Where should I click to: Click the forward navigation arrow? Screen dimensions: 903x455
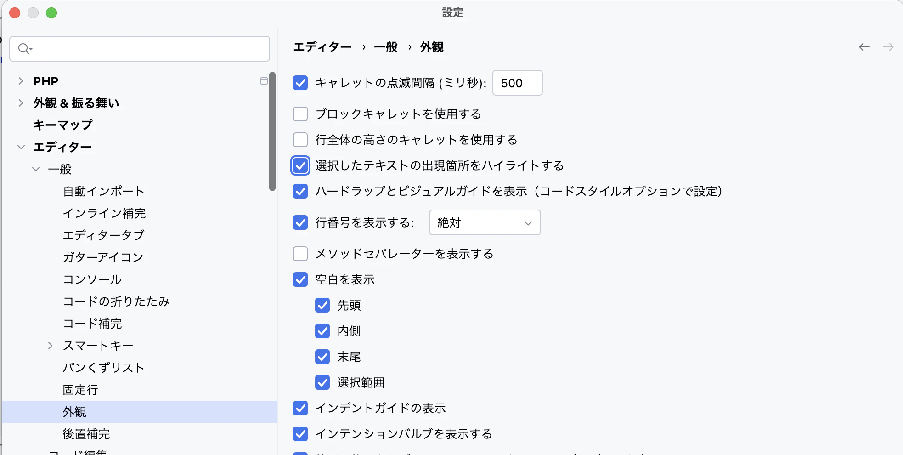point(888,47)
